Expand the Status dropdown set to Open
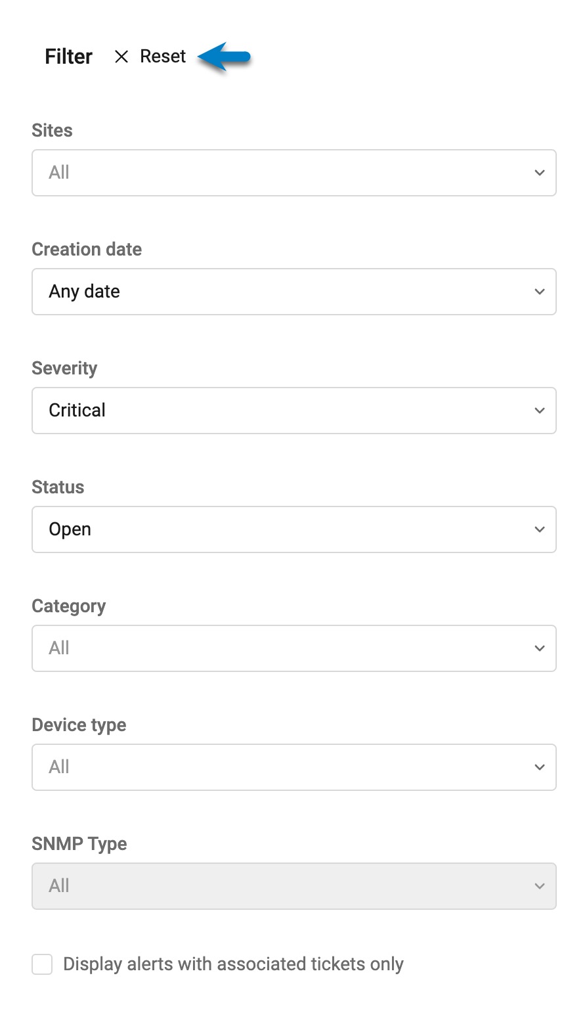 [x=294, y=529]
